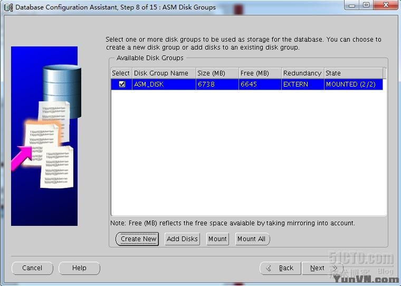
Task: Minimize the assistant window
Action: pyautogui.click(x=352, y=5)
